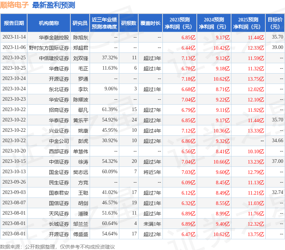Image resolution: width=285 pixels, height=250 pixels.
Task: Select the 2023预测净利润 column header
Action: coord(180,23)
